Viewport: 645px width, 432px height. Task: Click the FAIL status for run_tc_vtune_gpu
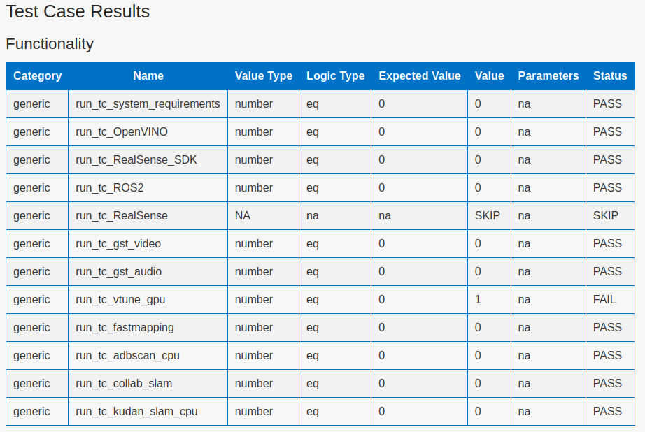pyautogui.click(x=604, y=300)
